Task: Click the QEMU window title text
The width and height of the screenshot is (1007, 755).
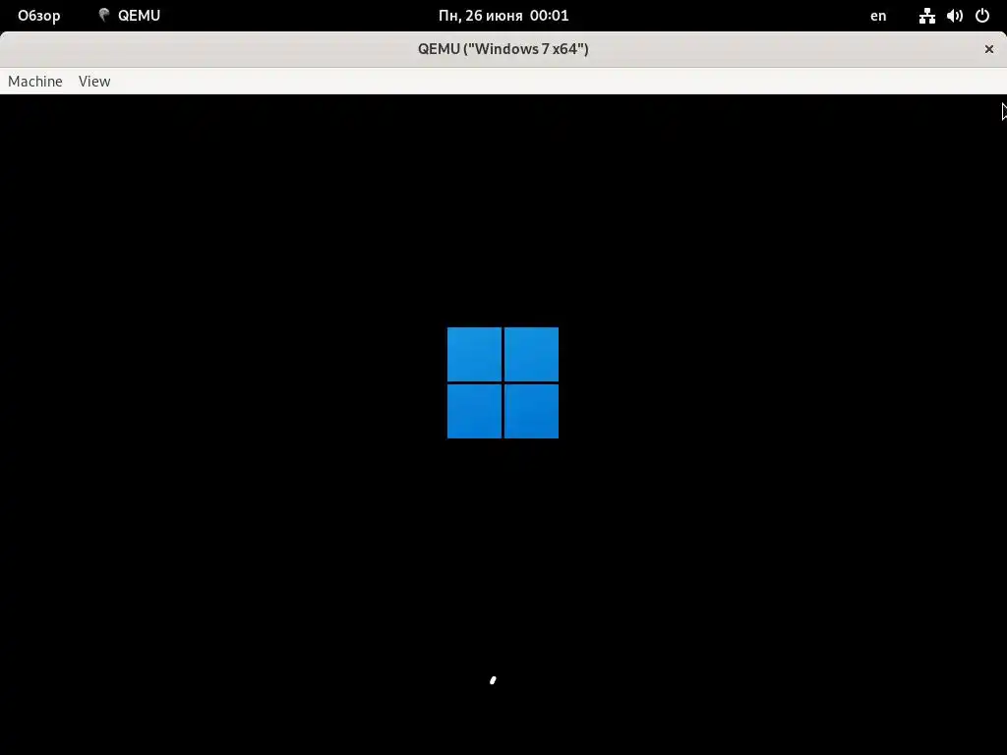Action: [x=503, y=49]
